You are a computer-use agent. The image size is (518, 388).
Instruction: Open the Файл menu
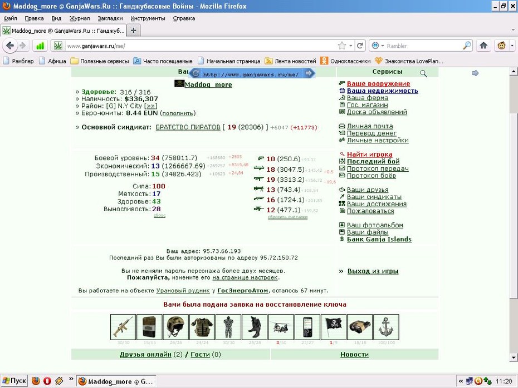[x=10, y=18]
